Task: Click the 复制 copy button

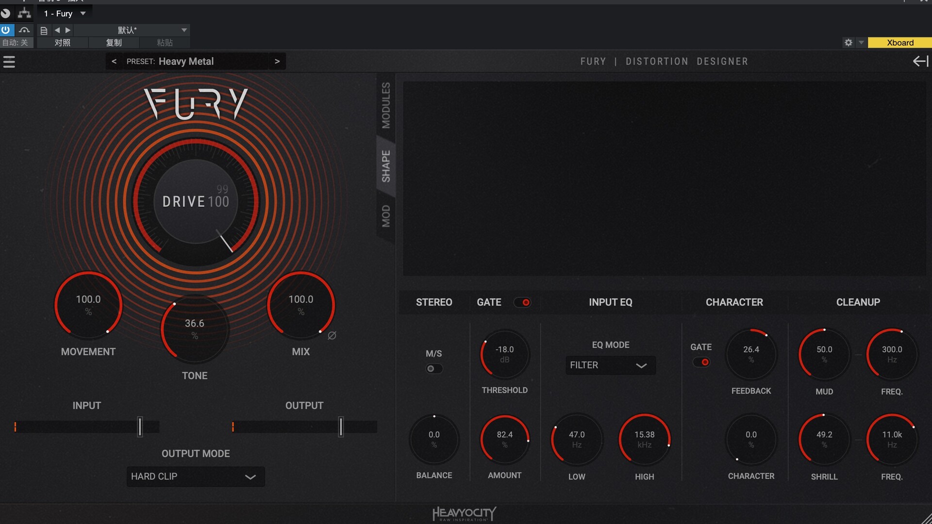Action: 114,43
